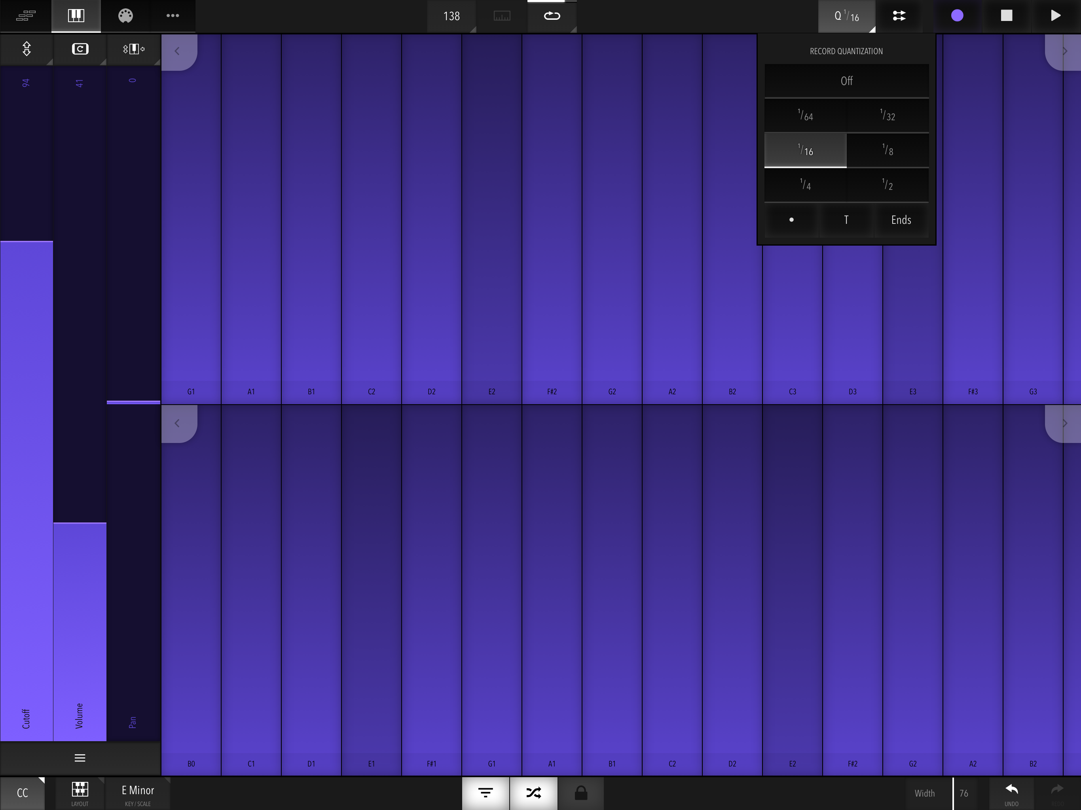Click the metronome icon
1081x810 pixels.
click(x=502, y=17)
